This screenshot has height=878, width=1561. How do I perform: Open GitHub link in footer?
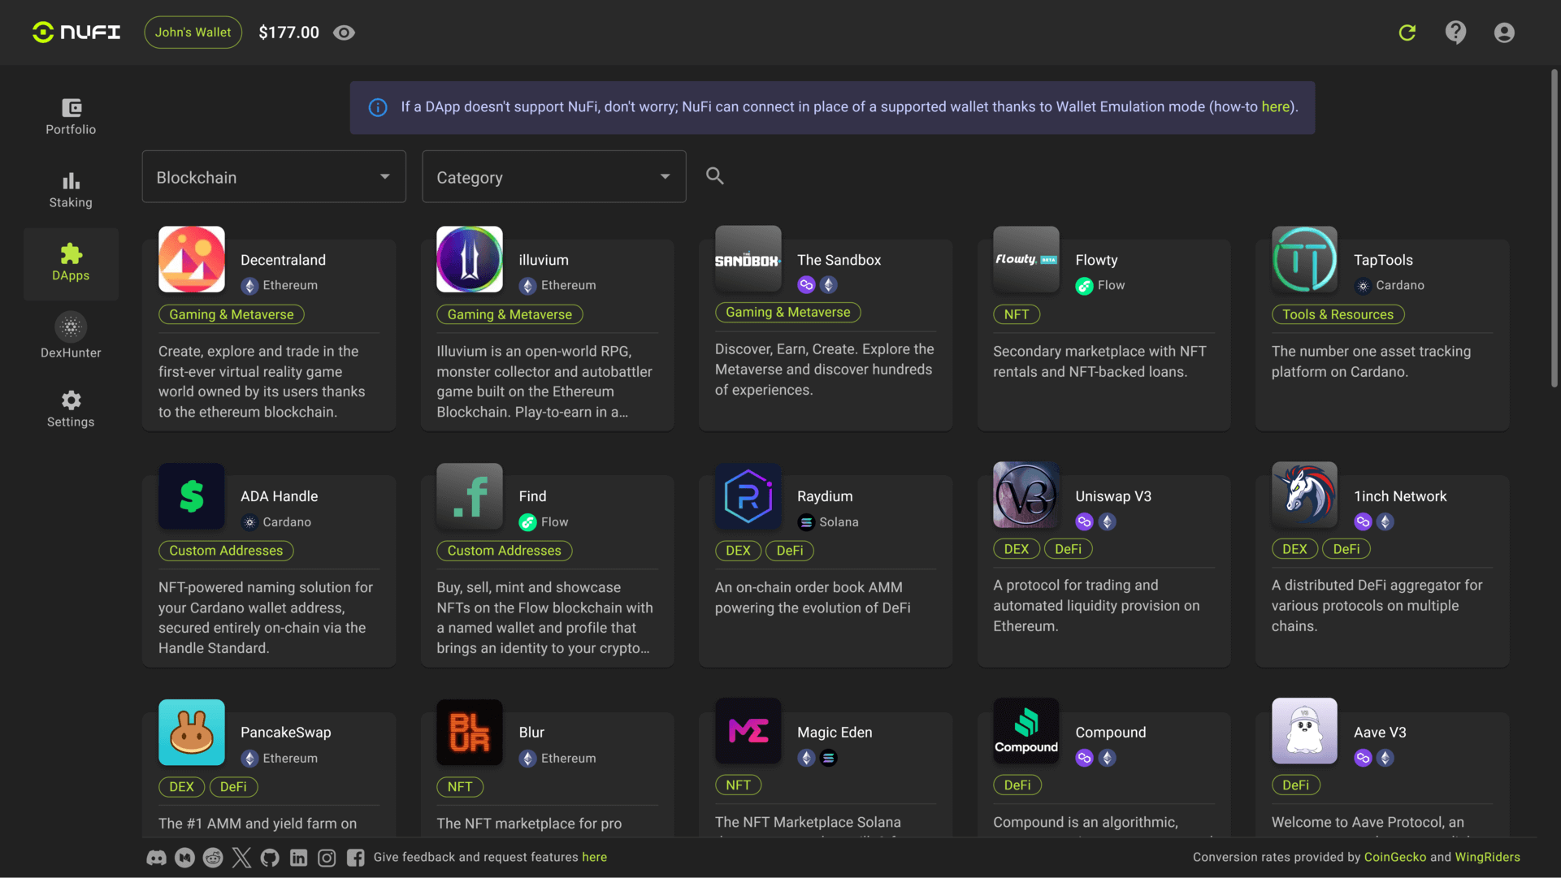[270, 857]
